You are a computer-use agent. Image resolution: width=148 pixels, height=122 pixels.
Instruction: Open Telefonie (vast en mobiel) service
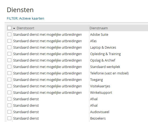(x=109, y=73)
